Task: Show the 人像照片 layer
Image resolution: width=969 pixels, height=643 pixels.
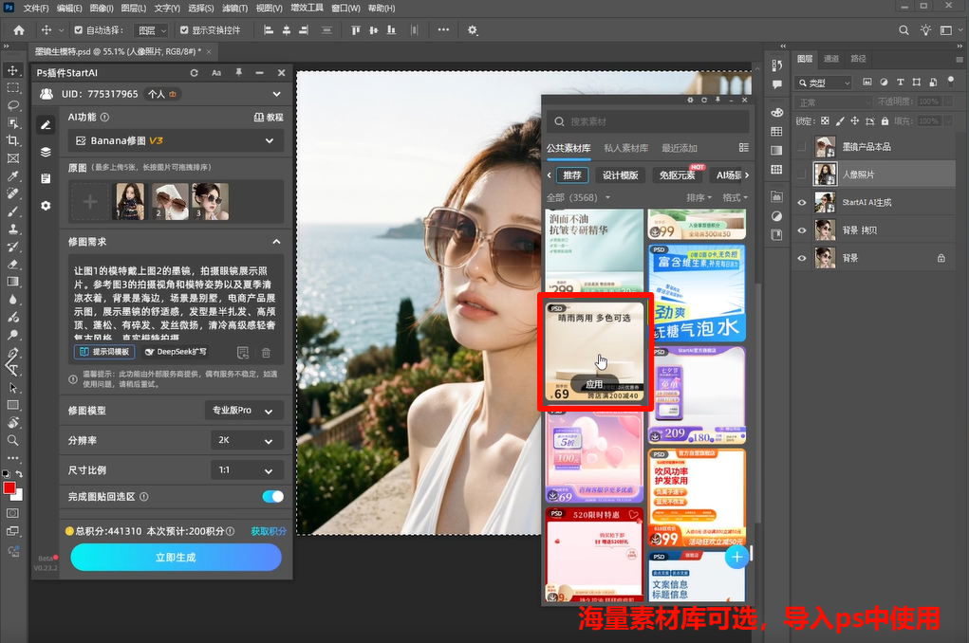Action: pyautogui.click(x=800, y=173)
